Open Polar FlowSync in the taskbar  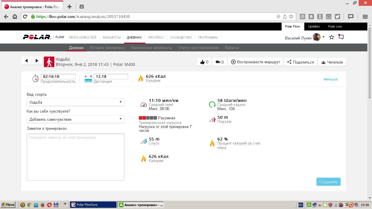pyautogui.click(x=93, y=205)
